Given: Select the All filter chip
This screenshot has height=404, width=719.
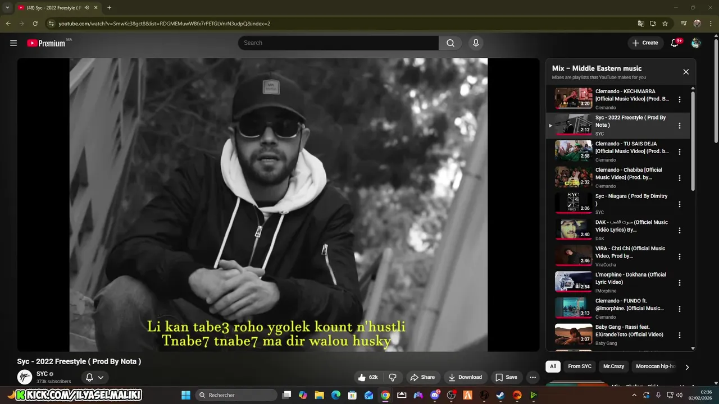Looking at the screenshot, I should [x=553, y=366].
